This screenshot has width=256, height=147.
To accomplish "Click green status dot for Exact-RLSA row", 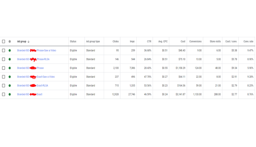I will coord(10,86).
